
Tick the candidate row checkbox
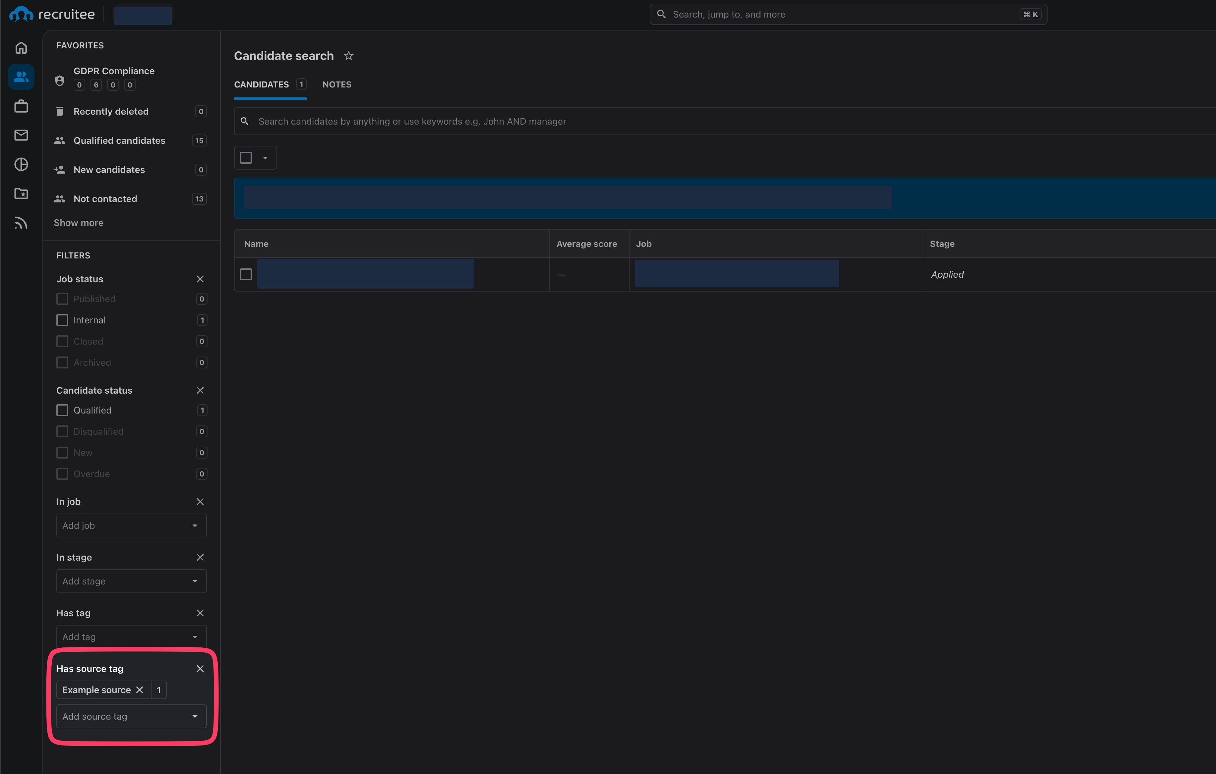[x=246, y=274]
